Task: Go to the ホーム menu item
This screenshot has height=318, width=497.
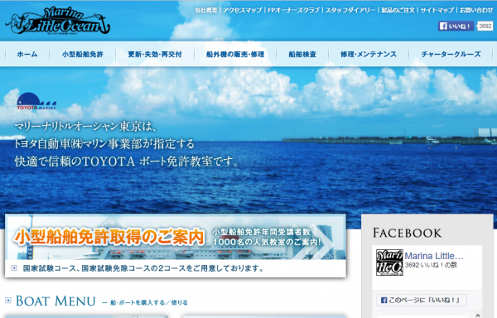Action: [x=27, y=54]
